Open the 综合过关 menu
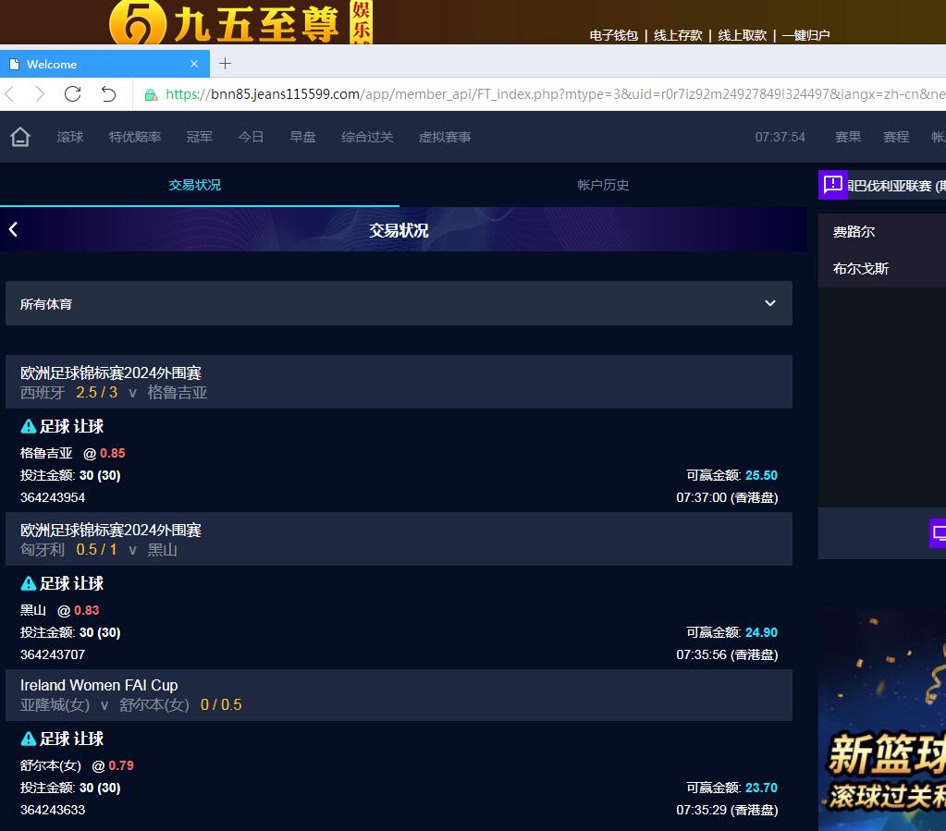This screenshot has height=831, width=946. 367,137
